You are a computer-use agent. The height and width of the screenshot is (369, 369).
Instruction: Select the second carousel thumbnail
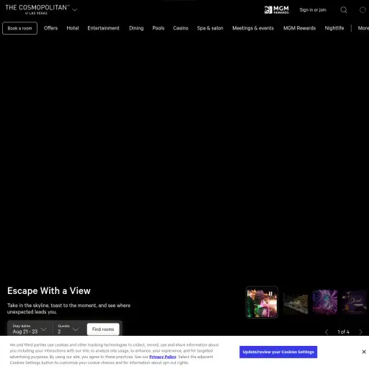[x=295, y=303]
